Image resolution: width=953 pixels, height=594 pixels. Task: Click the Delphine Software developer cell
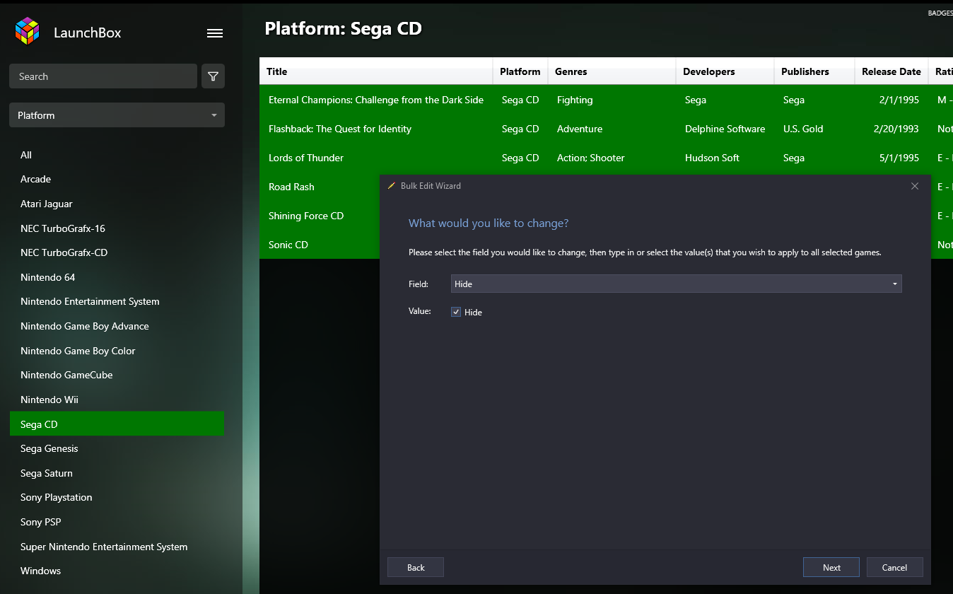pyautogui.click(x=725, y=129)
